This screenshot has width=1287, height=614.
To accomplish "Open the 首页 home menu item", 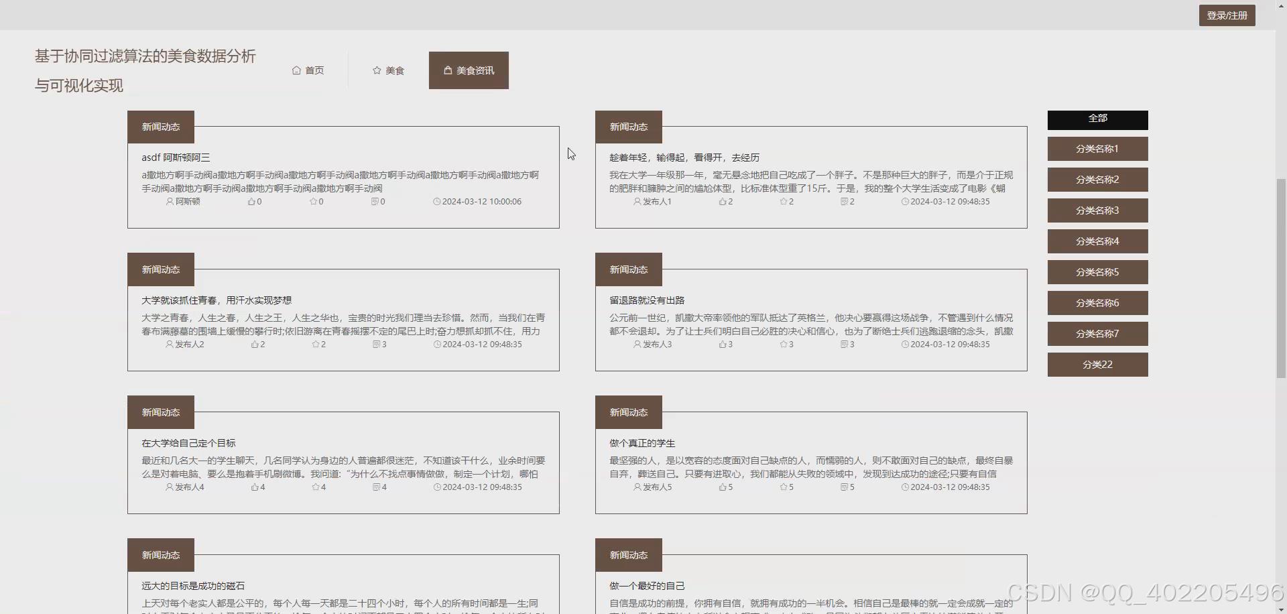I will [308, 70].
